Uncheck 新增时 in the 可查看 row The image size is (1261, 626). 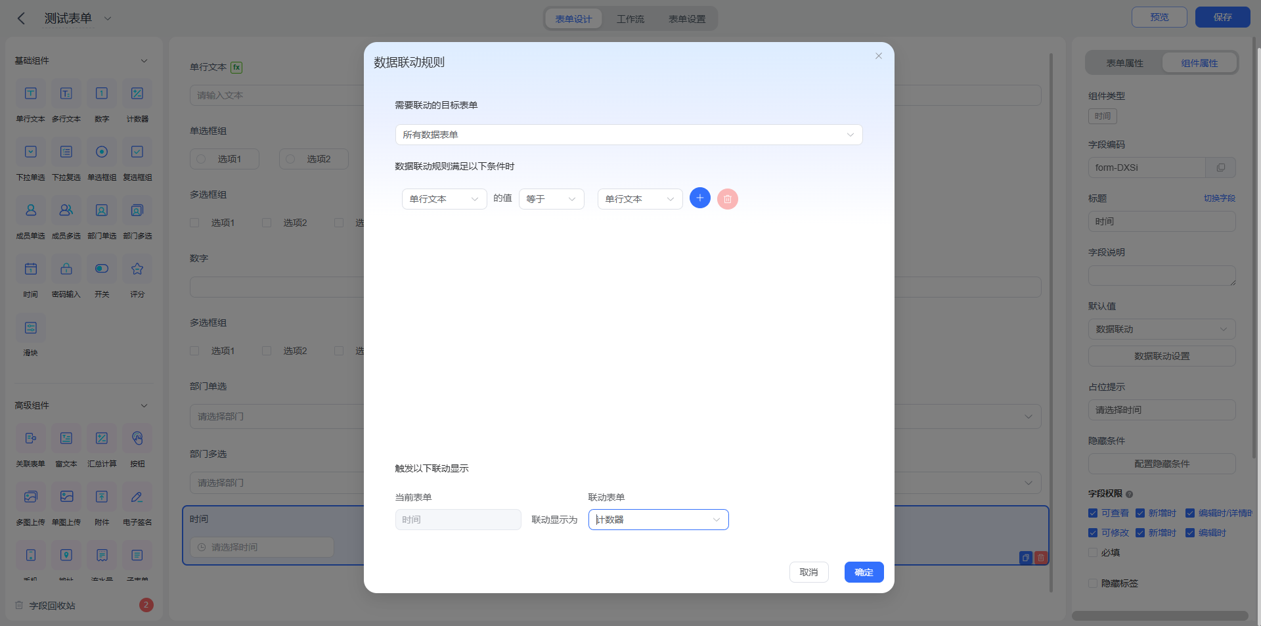click(x=1140, y=513)
